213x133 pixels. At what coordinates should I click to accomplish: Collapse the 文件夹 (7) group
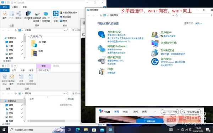click(29, 37)
